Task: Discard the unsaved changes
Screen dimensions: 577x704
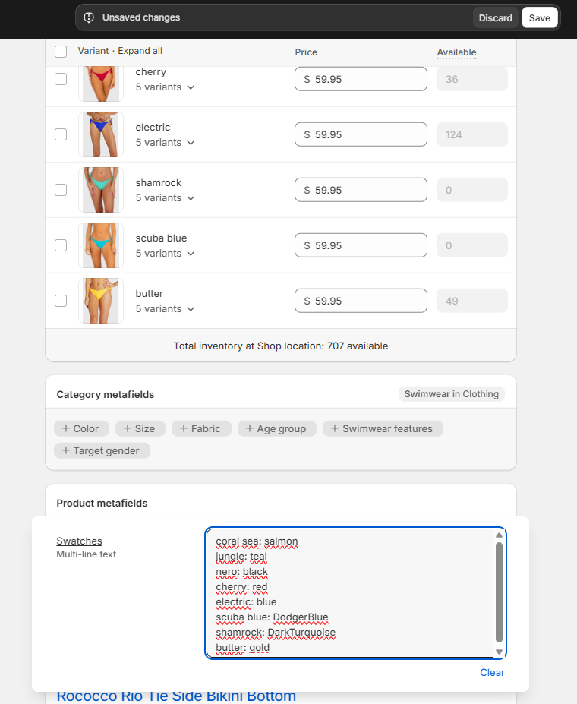Action: (495, 17)
